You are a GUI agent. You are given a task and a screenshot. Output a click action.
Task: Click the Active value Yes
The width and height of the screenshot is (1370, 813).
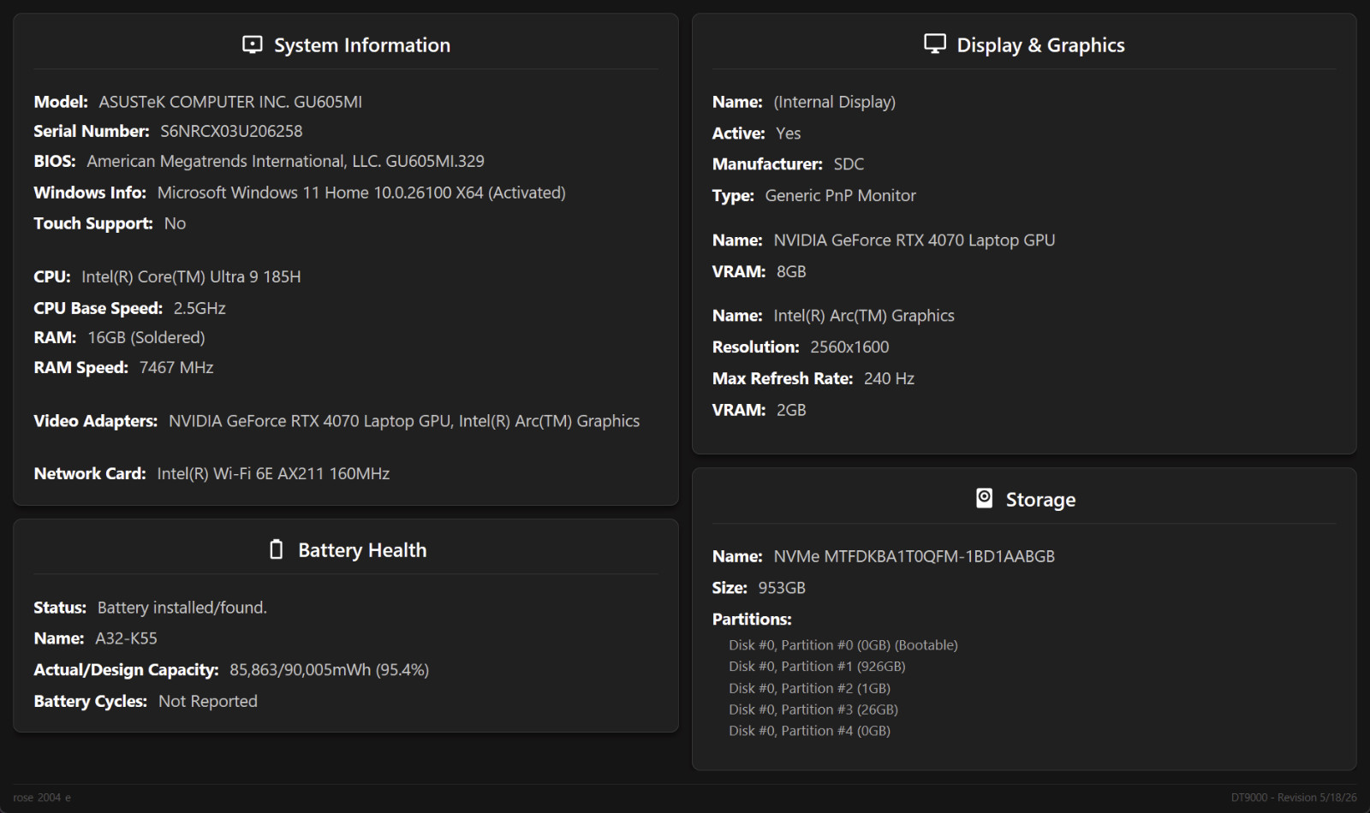[788, 134]
